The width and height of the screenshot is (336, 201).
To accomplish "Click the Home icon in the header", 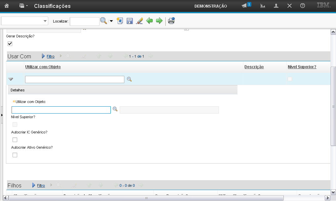I will tap(6, 6).
